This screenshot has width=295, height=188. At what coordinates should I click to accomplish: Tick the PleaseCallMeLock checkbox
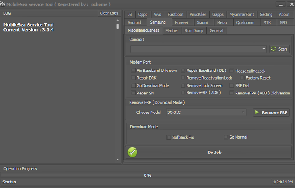pos(232,71)
